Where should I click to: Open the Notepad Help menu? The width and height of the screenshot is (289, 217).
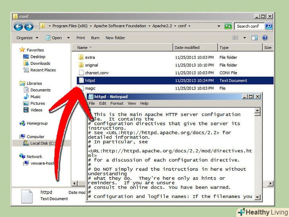coord(144,103)
